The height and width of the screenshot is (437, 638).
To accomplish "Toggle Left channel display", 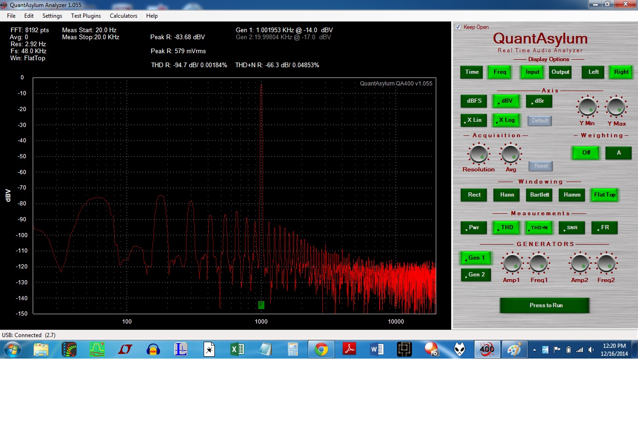I will point(593,72).
